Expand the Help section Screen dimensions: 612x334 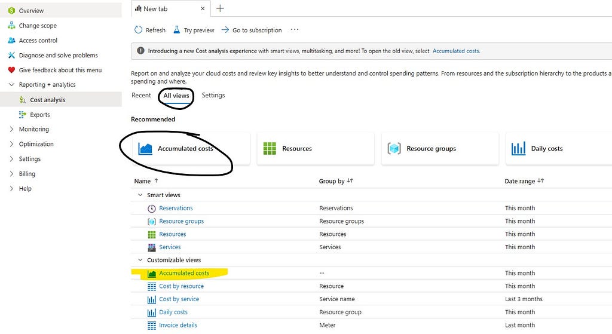(11, 188)
